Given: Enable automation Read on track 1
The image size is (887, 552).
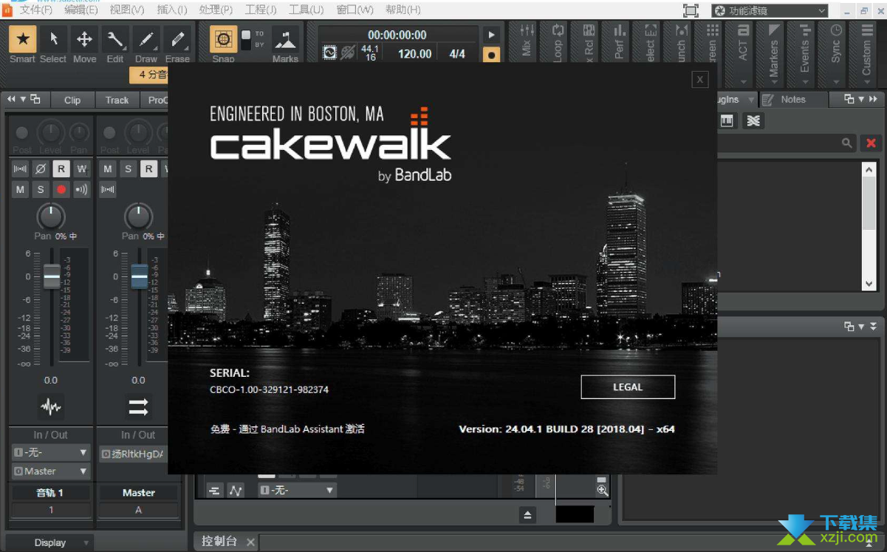Looking at the screenshot, I should pyautogui.click(x=61, y=169).
